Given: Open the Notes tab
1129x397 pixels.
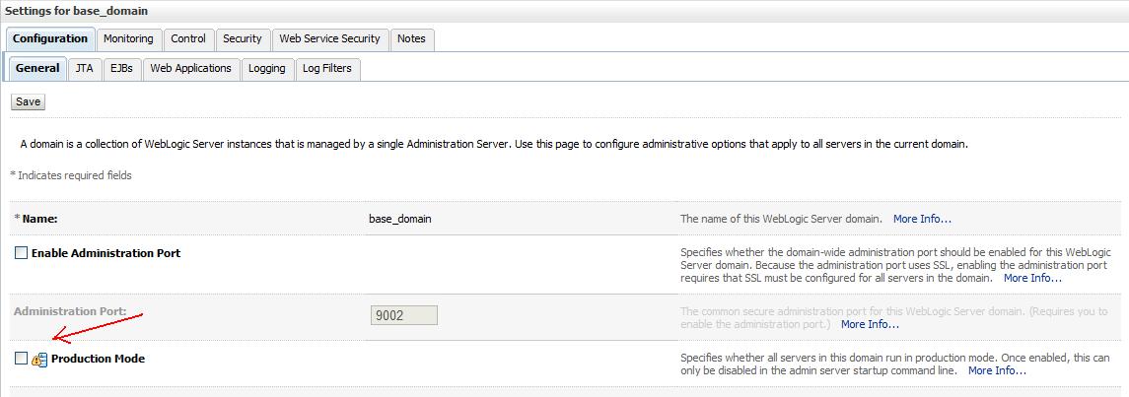Looking at the screenshot, I should [x=411, y=38].
